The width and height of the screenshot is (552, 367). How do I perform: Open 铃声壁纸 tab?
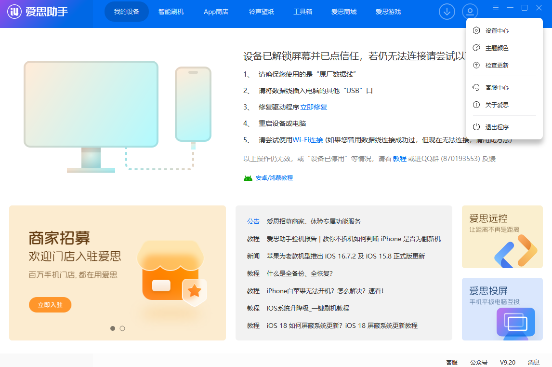coord(262,12)
